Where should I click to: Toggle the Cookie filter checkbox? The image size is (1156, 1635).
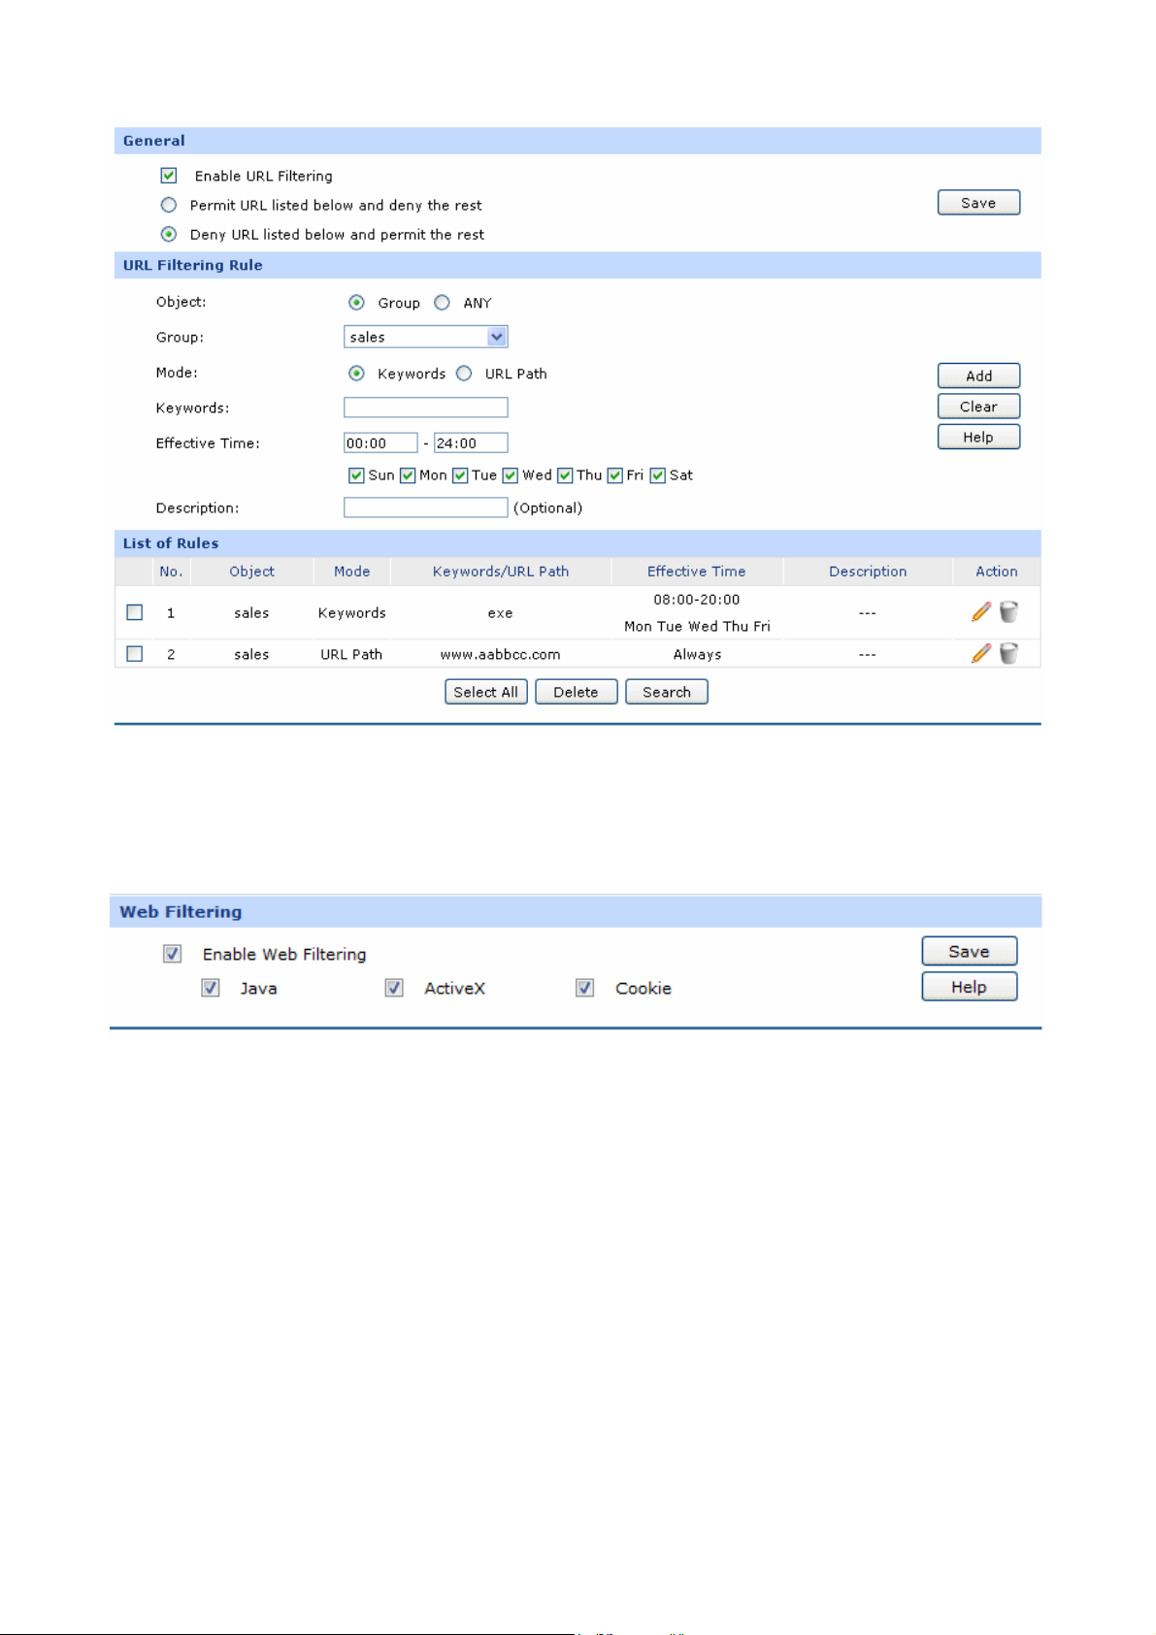(x=584, y=988)
